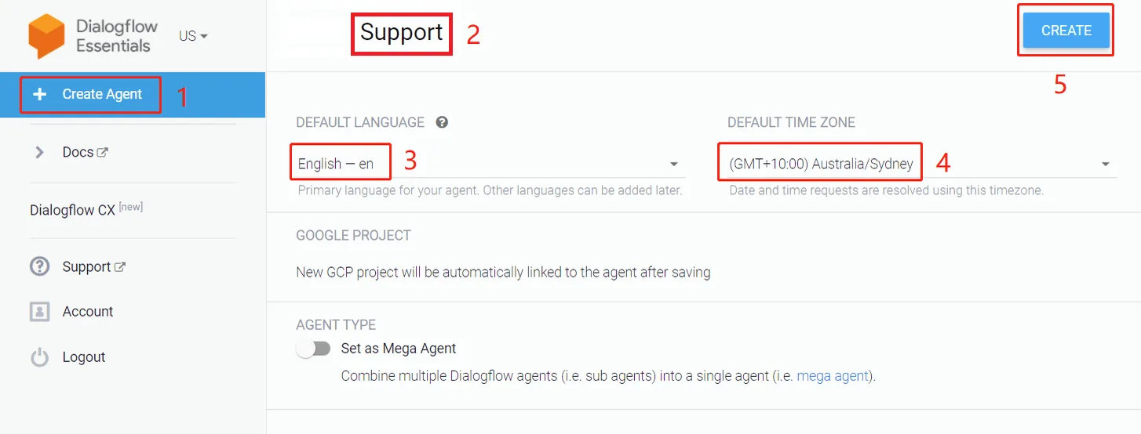The width and height of the screenshot is (1141, 434).
Task: Click the Support question mark icon in sidebar
Action: pyautogui.click(x=39, y=266)
